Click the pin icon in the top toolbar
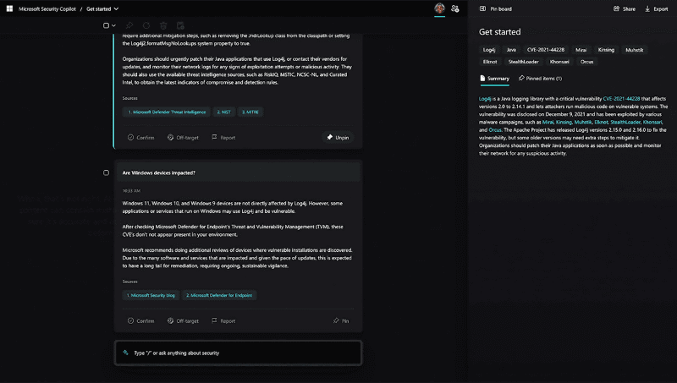This screenshot has height=383, width=677. coord(129,25)
